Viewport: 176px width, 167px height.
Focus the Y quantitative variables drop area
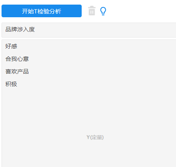(89, 103)
